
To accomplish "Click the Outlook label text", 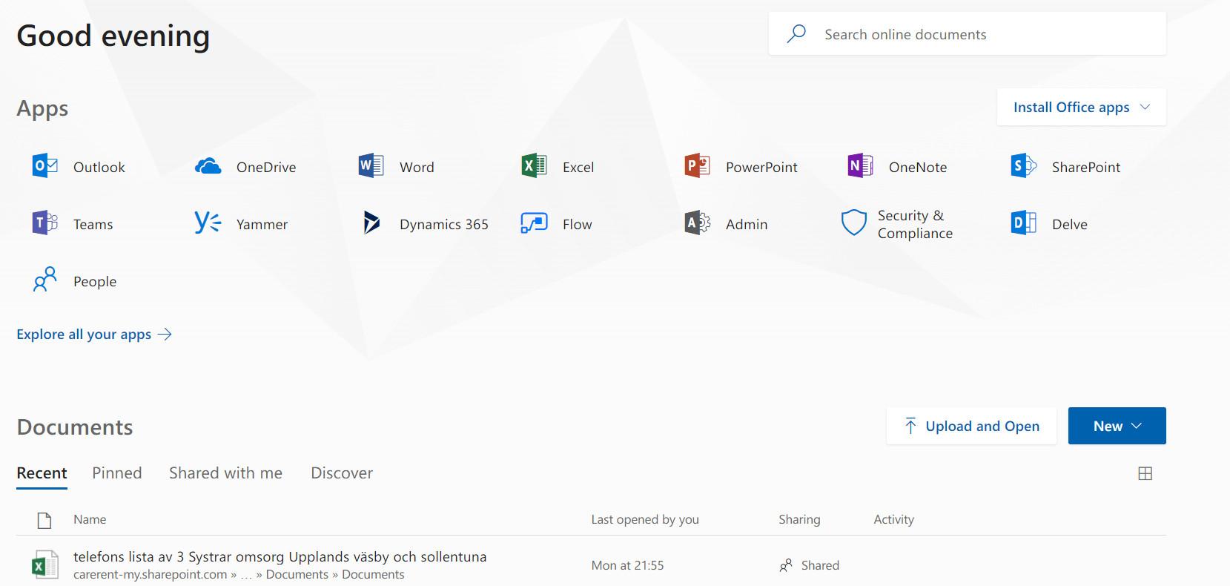I will point(99,167).
